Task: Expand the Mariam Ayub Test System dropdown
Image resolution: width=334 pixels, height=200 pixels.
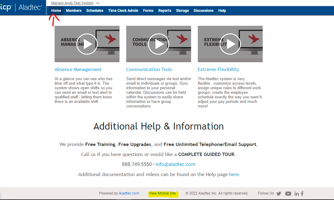Action: (97, 3)
